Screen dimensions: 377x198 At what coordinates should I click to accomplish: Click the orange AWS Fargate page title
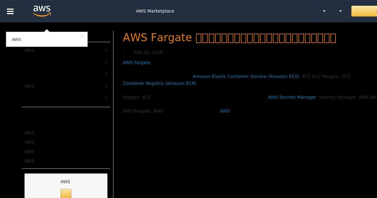[229, 38]
